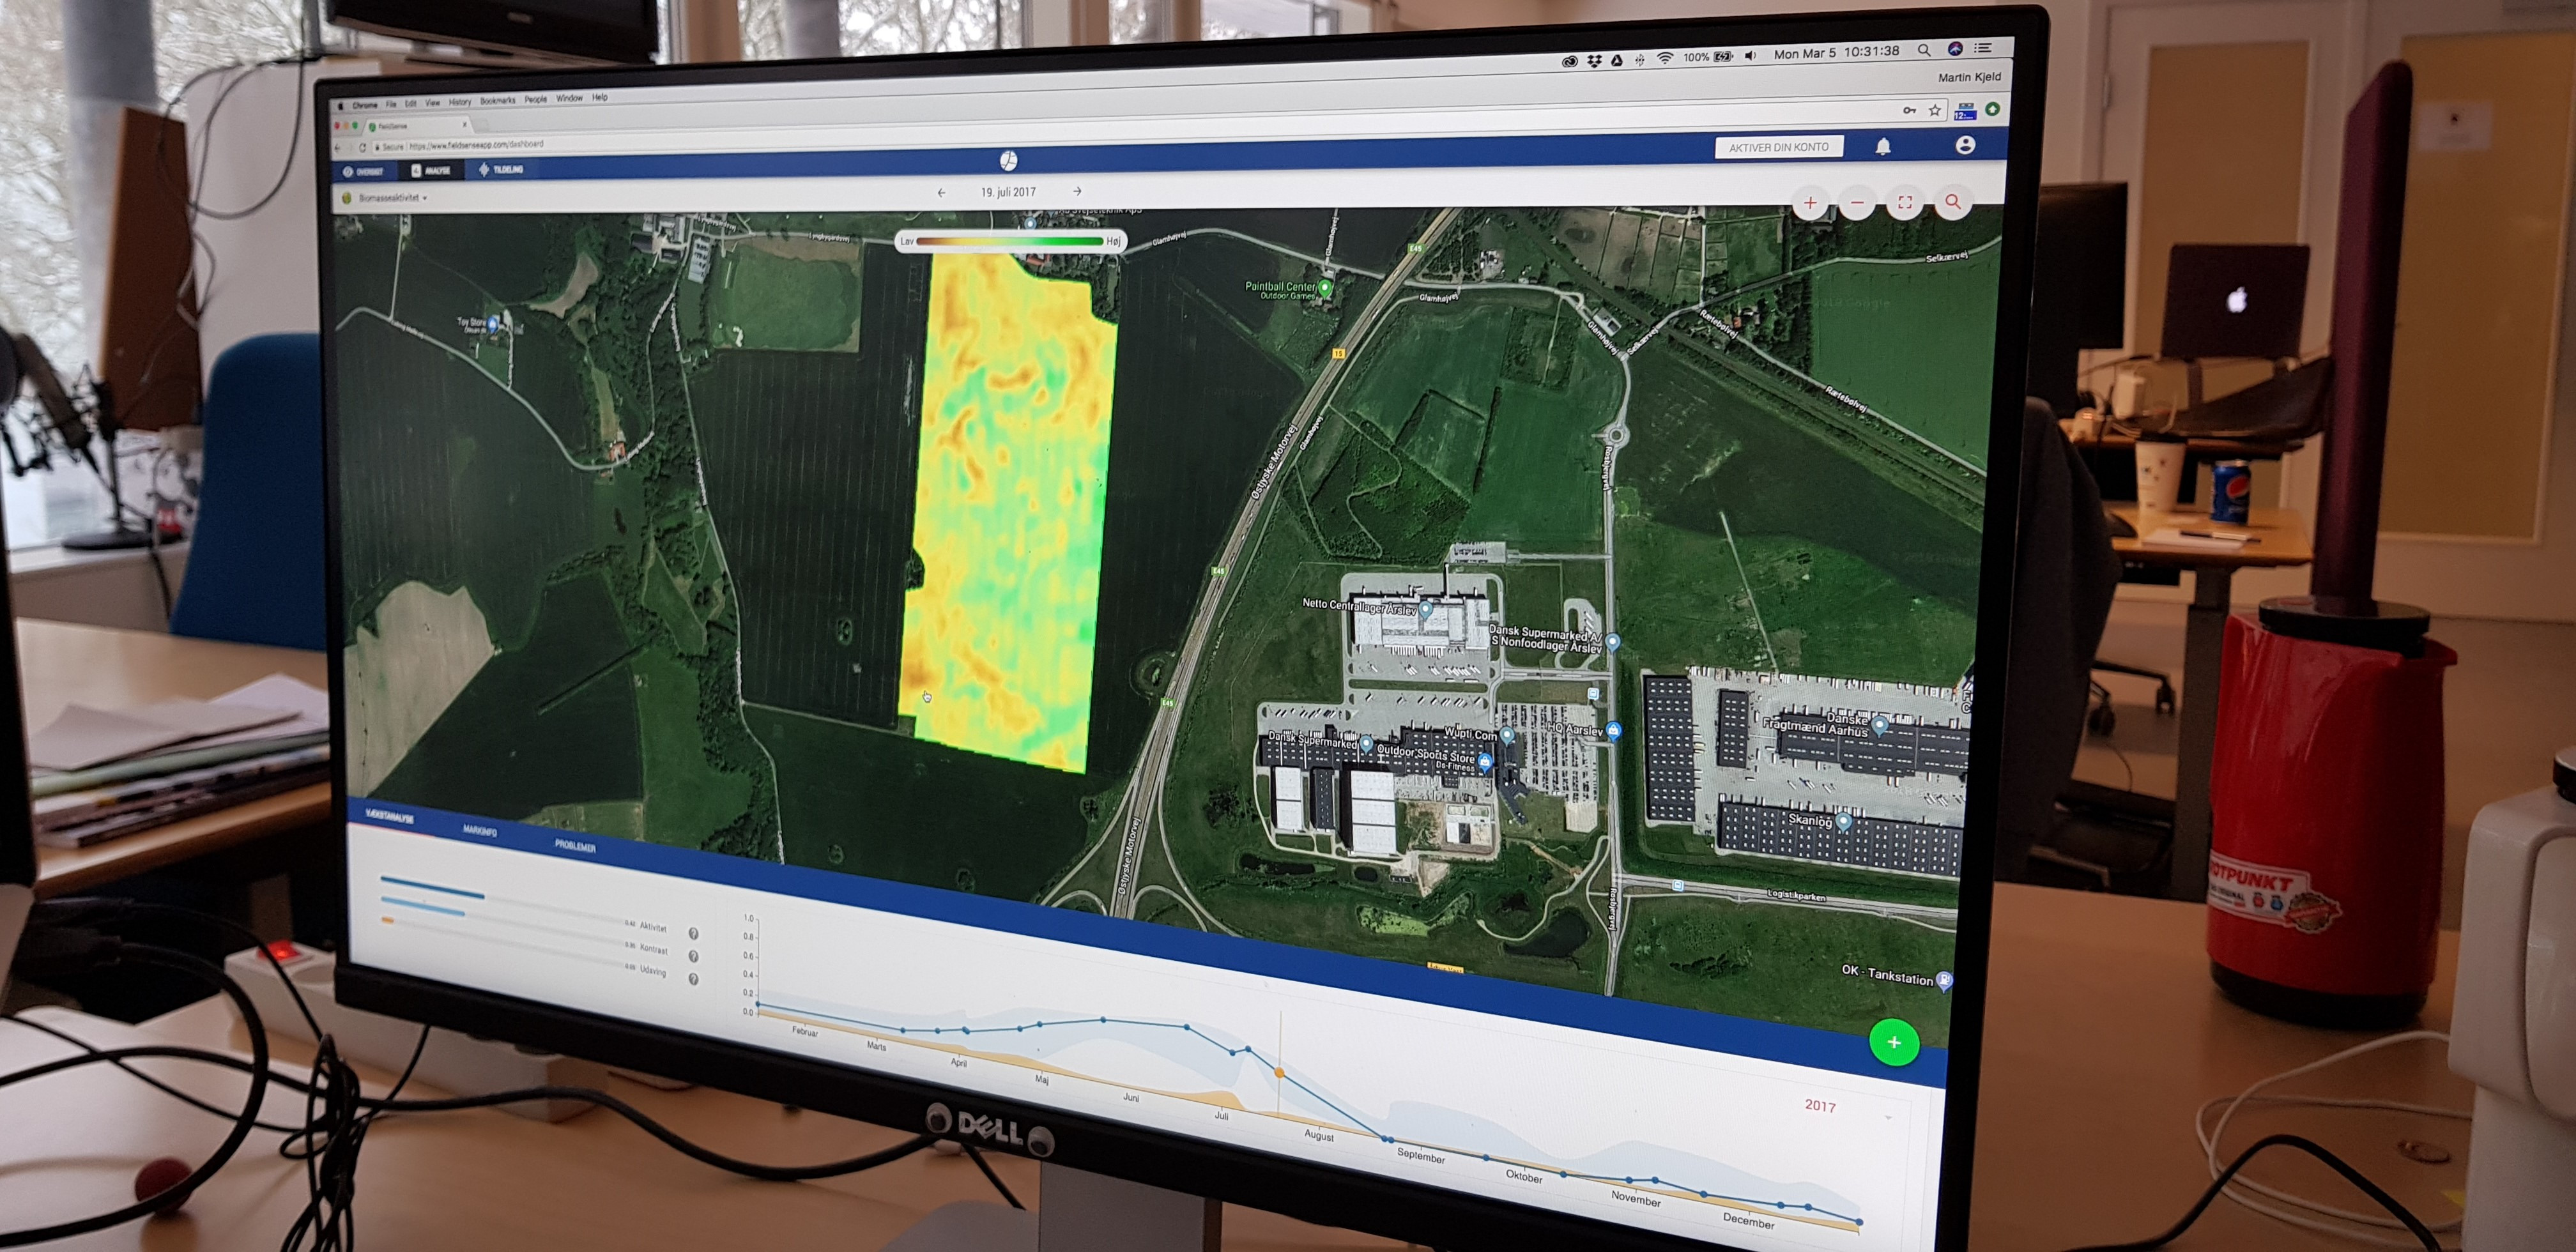Open the Bookmarks menu in the menu bar
The width and height of the screenshot is (2576, 1252).
coord(497,100)
